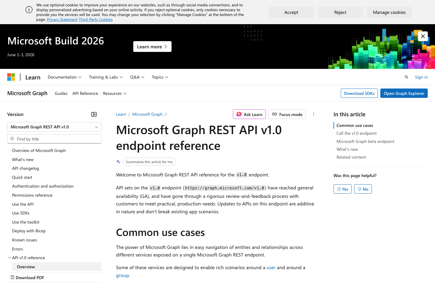Open the search with the magnifier icon
Screen dimensions: 435x290
[406, 77]
